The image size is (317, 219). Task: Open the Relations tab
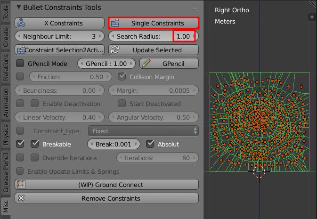coord(6,67)
